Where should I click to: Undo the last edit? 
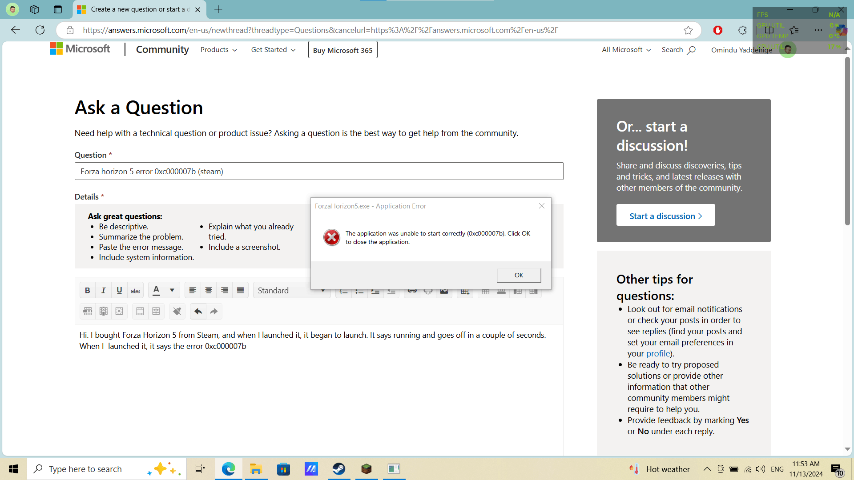tap(198, 312)
